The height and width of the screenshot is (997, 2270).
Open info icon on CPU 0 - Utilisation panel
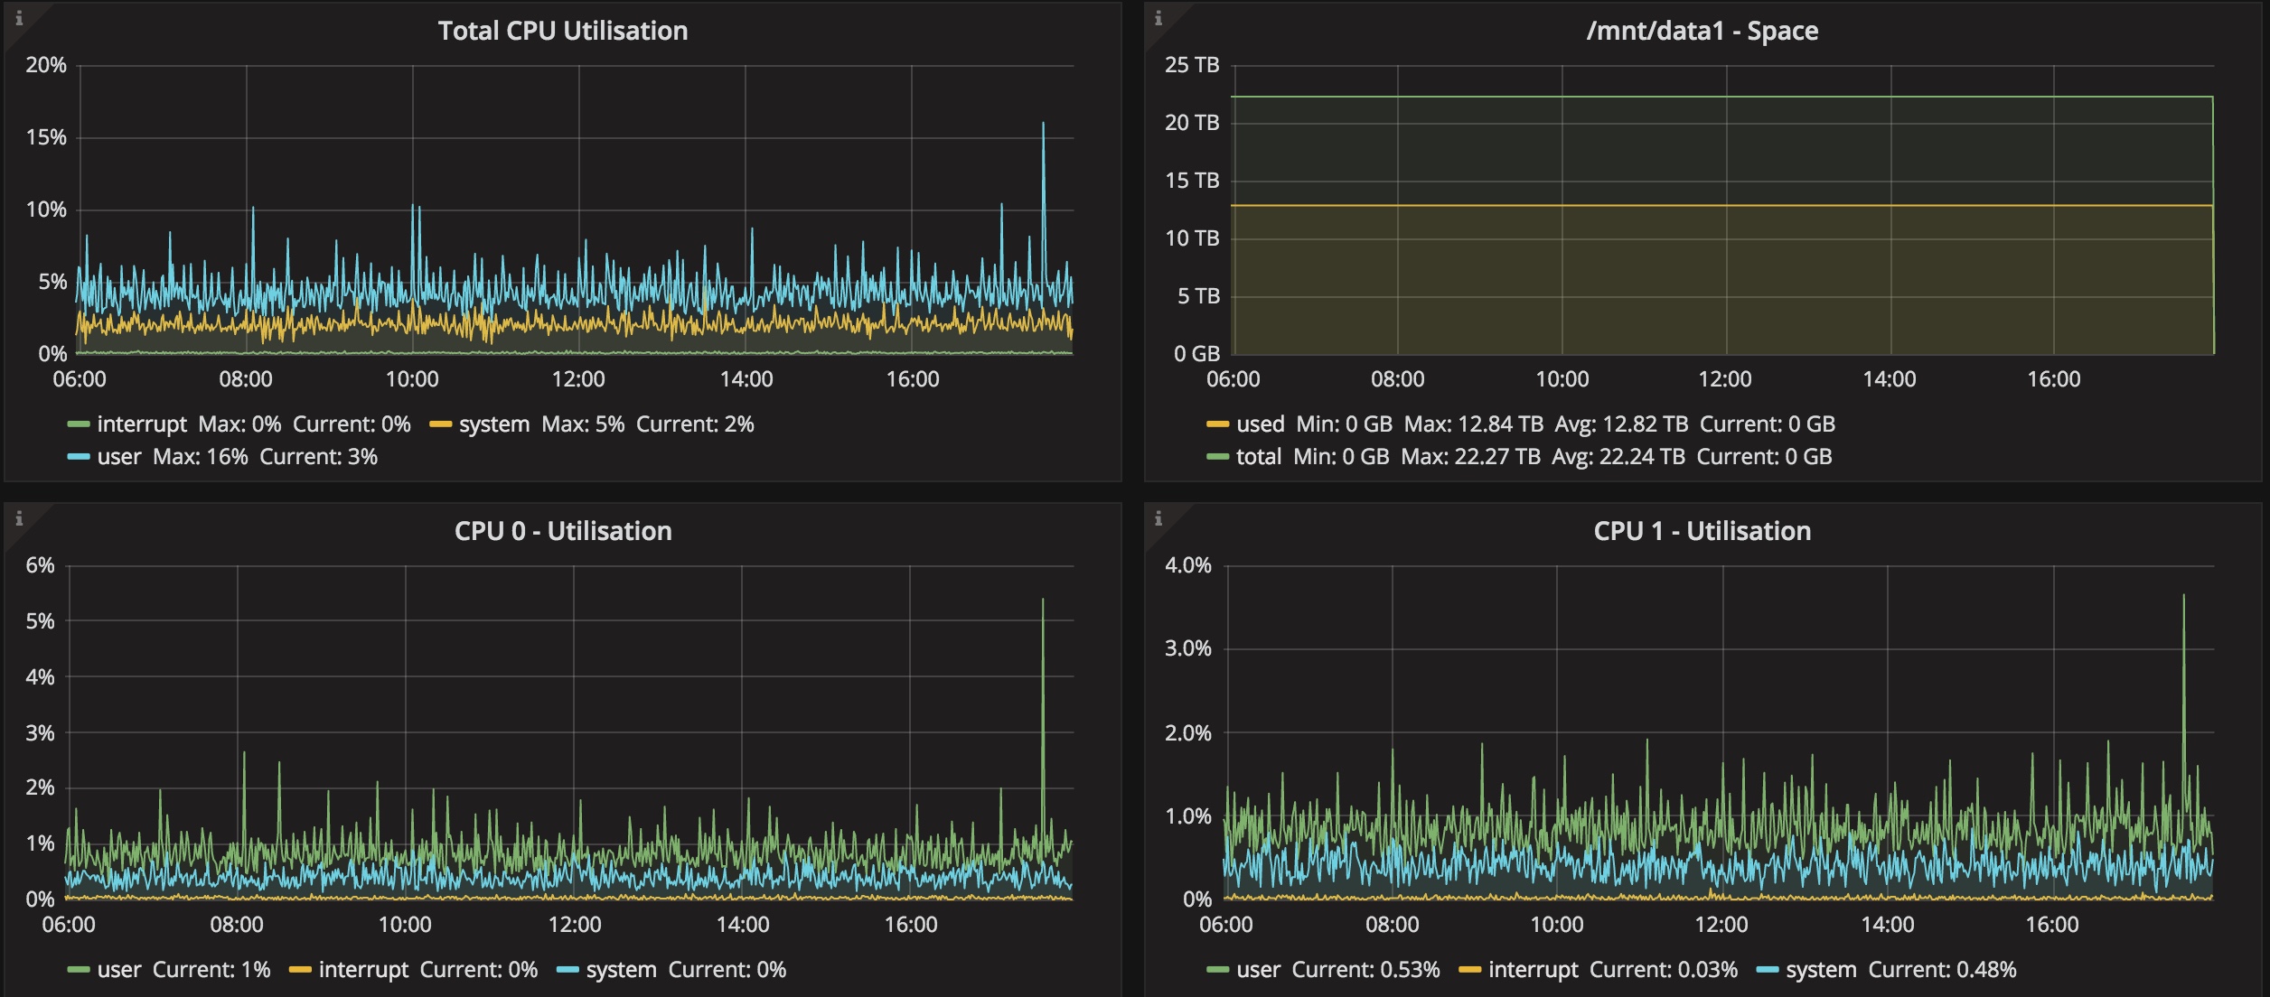(18, 518)
